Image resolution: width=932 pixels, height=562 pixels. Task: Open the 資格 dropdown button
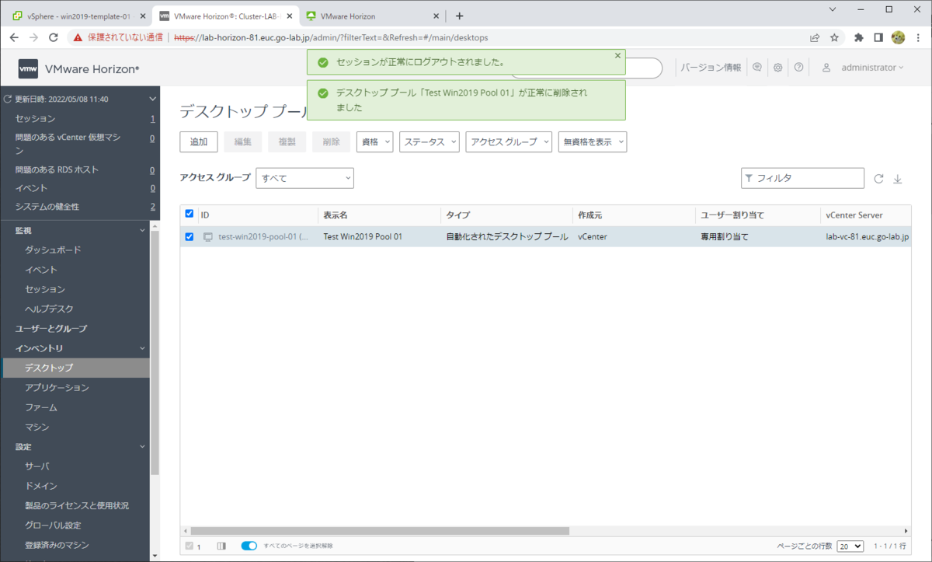[375, 141]
